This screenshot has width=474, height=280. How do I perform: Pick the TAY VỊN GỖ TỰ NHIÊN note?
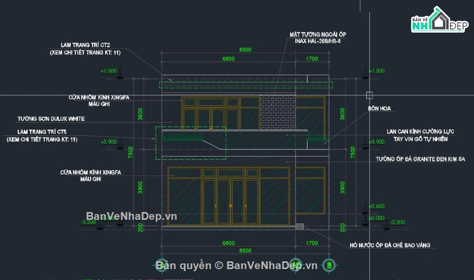click(x=420, y=139)
